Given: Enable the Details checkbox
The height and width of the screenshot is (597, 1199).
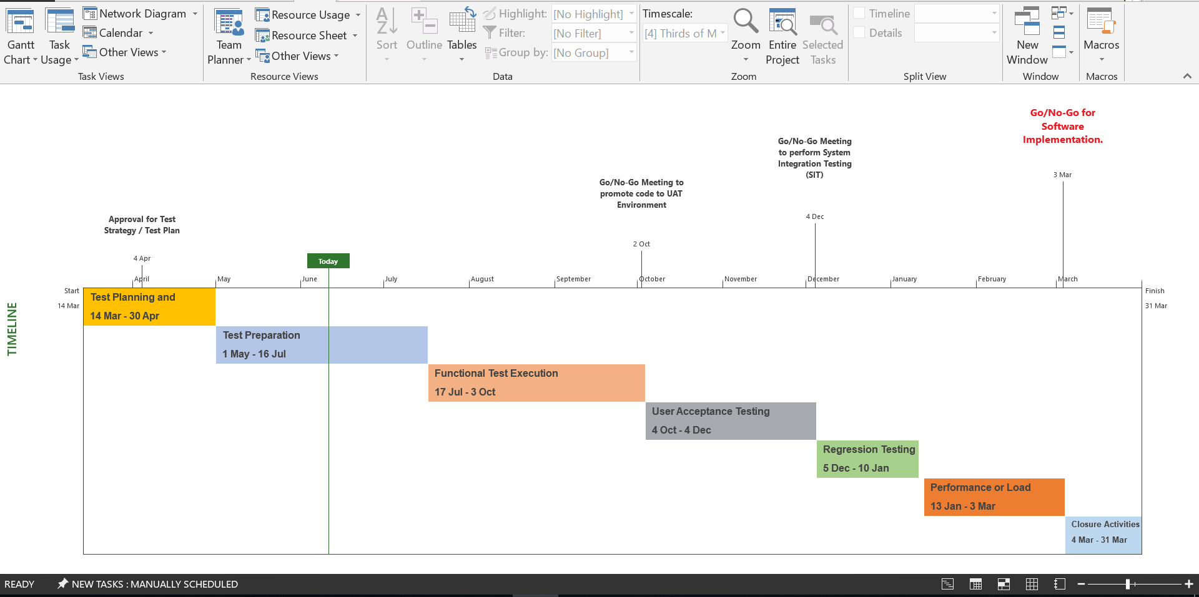Looking at the screenshot, I should click(859, 32).
